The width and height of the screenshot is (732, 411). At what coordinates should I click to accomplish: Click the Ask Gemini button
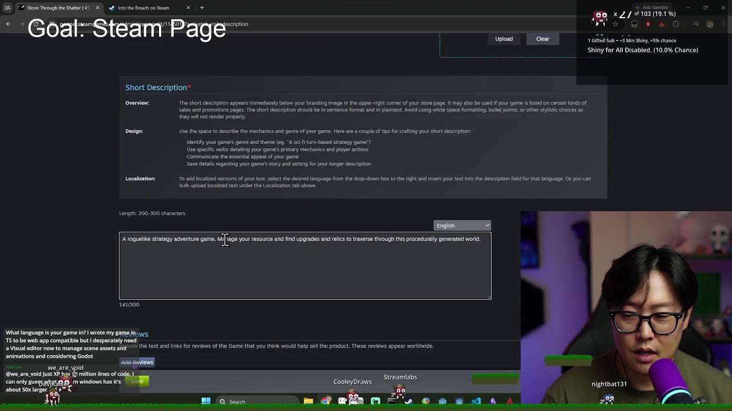[x=651, y=8]
